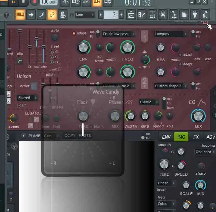216x212 pixels.
Task: Open the Lowpass resonance type dropdown
Action: point(171,34)
